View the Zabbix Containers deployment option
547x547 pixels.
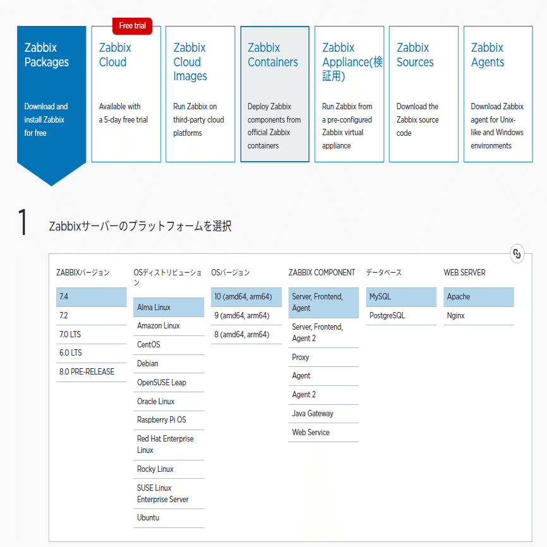[x=275, y=93]
